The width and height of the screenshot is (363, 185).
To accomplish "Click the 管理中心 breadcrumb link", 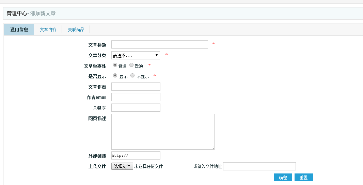I will pyautogui.click(x=17, y=14).
